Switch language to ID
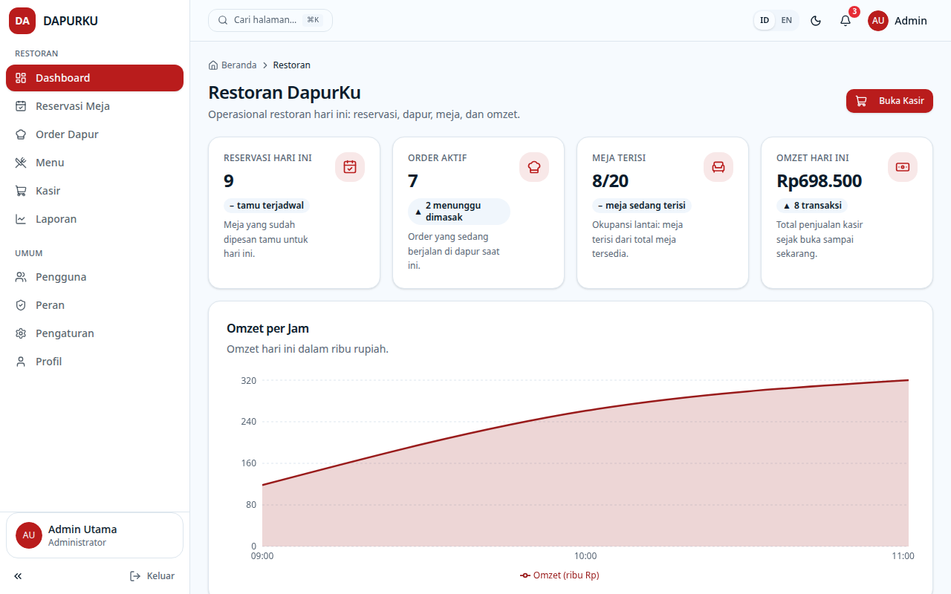The width and height of the screenshot is (951, 594). (765, 21)
